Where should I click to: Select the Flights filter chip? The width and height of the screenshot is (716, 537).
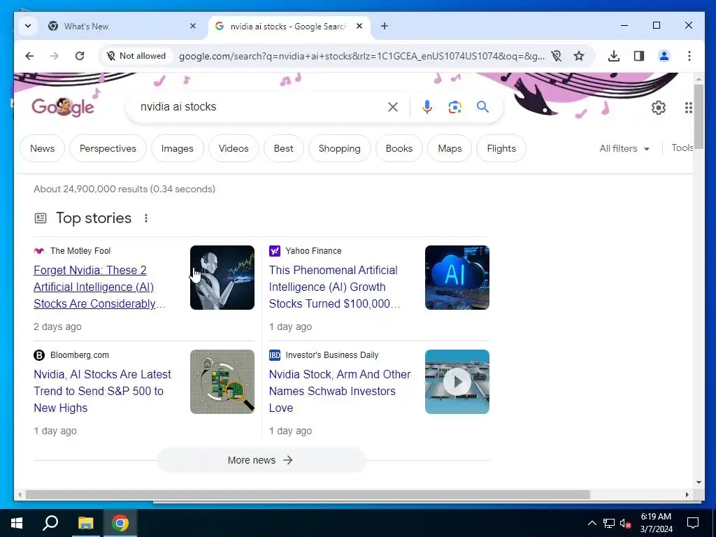[x=501, y=148]
